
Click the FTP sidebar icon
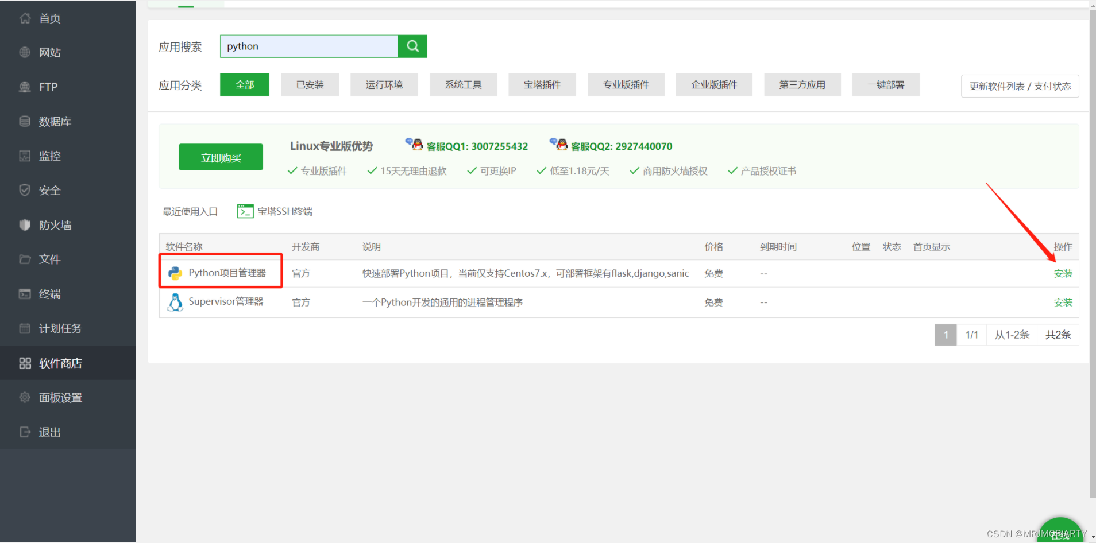click(25, 87)
